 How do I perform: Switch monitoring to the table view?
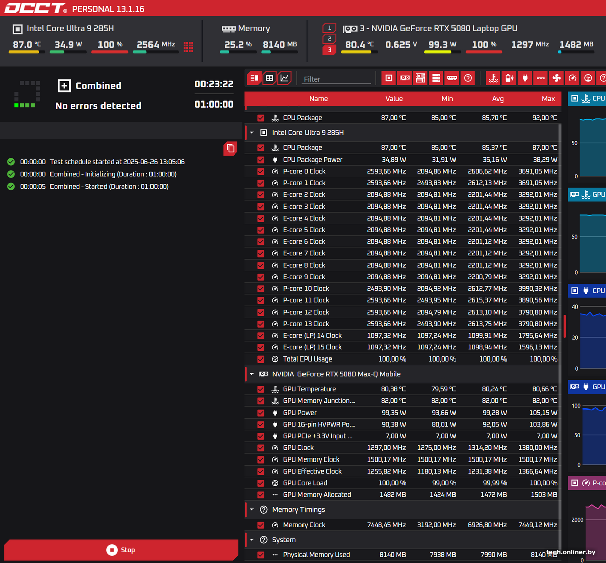(270, 78)
